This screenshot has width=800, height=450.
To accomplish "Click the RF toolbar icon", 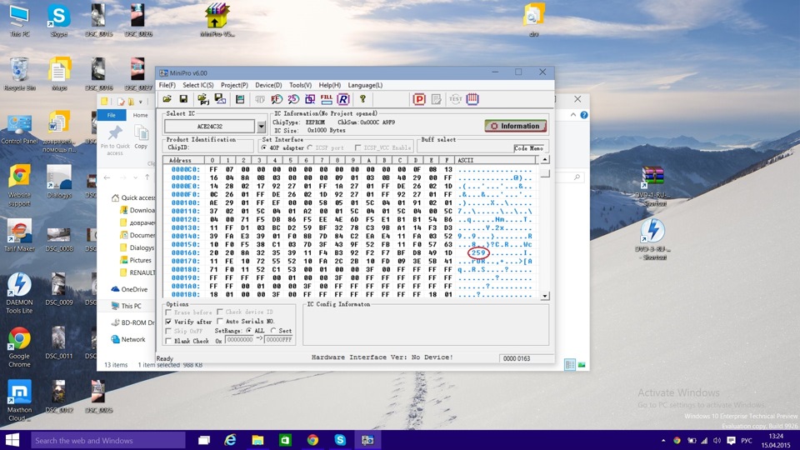I will click(x=277, y=99).
